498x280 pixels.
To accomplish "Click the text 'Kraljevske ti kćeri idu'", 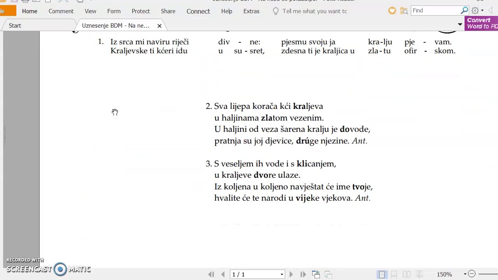I will pos(149,51).
